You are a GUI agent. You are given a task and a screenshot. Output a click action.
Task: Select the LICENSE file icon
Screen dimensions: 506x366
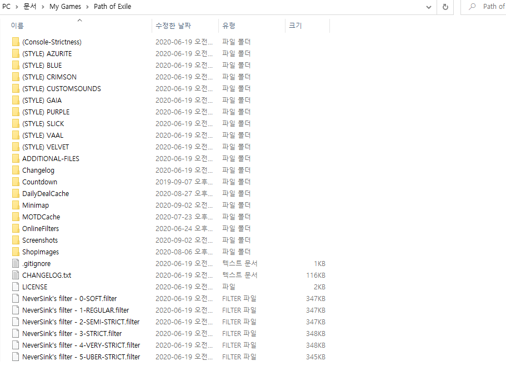coord(16,287)
